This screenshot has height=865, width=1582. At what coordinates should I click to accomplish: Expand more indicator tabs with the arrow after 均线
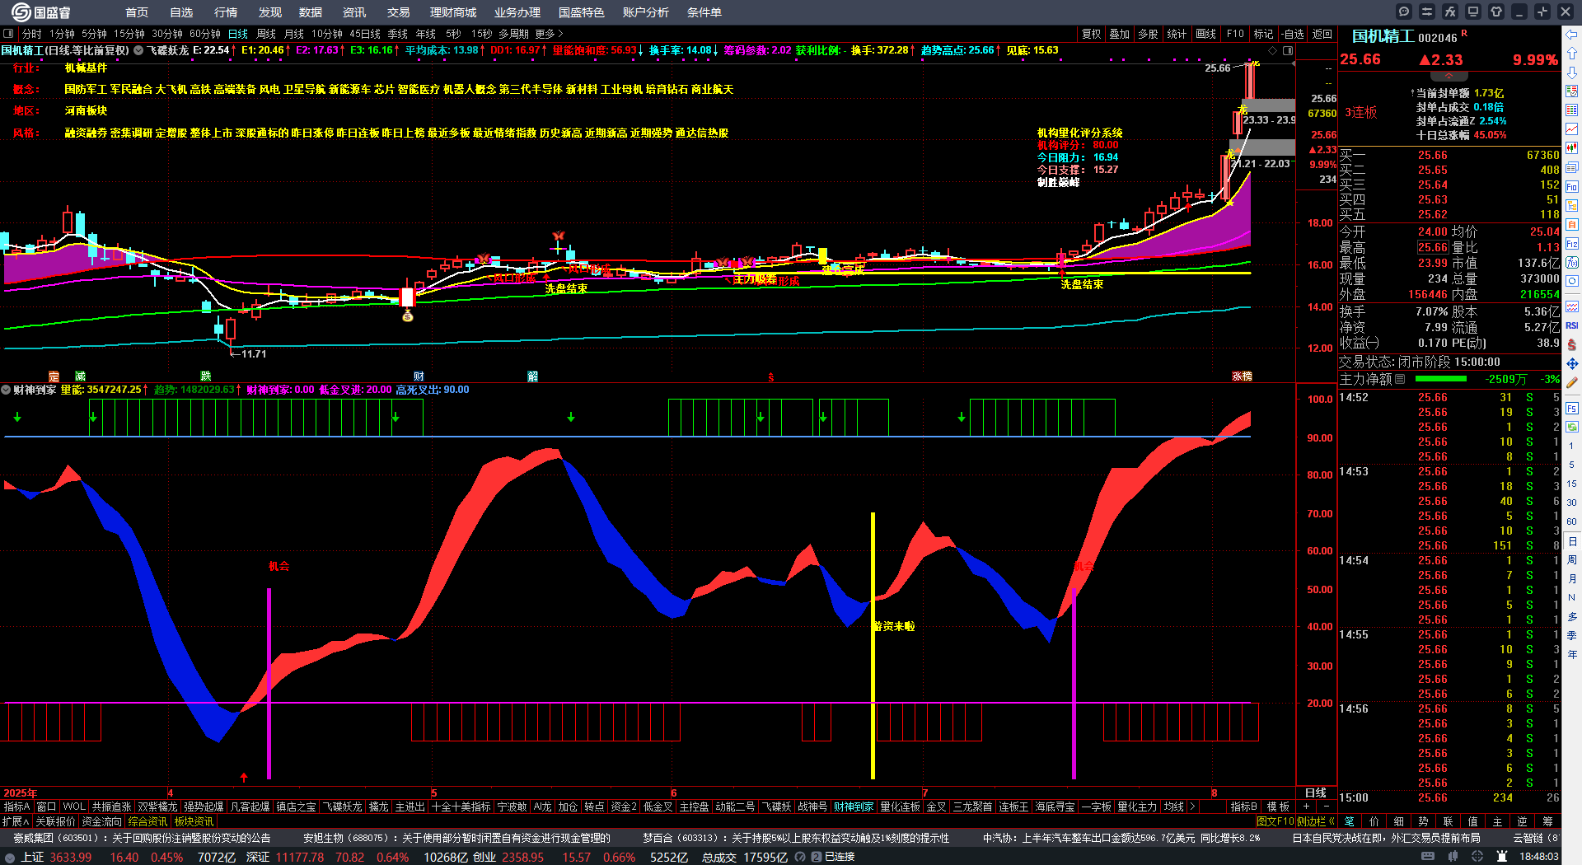pos(1192,807)
